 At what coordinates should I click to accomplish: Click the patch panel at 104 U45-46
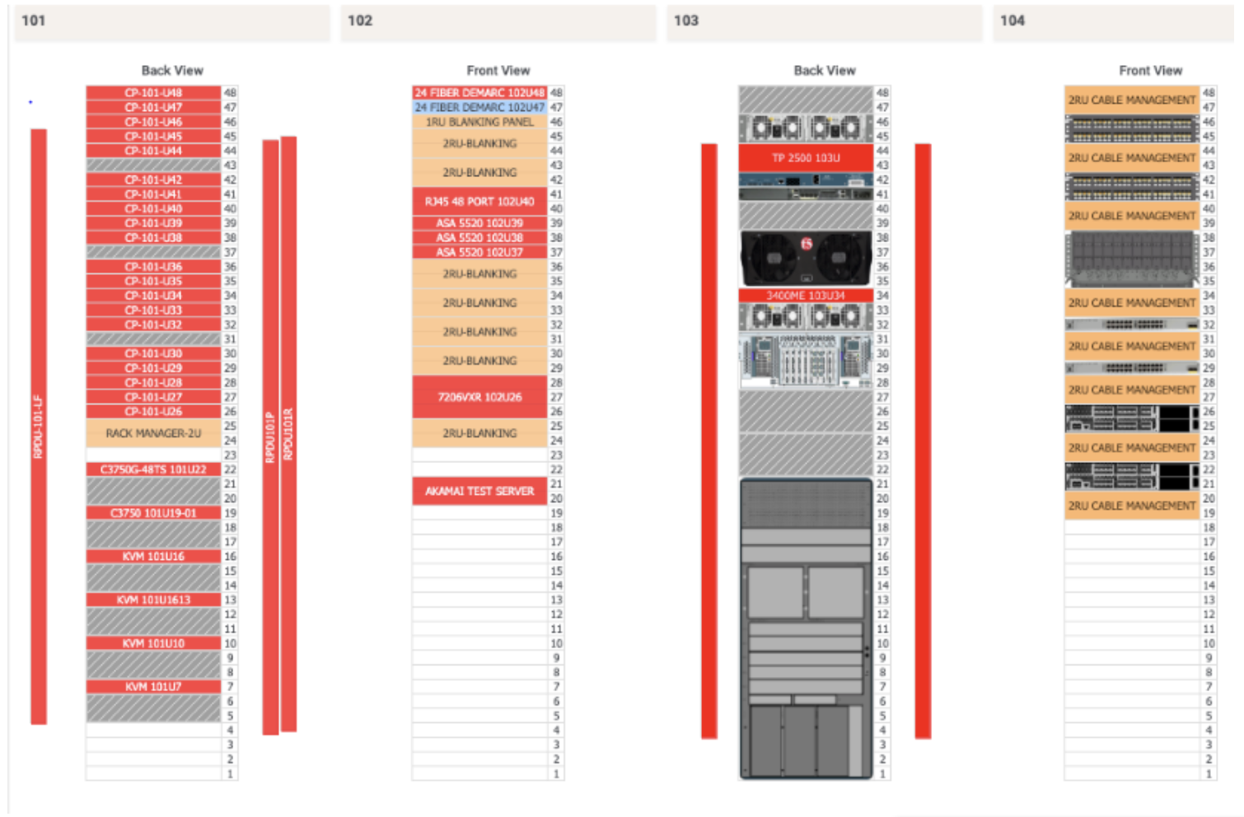coord(1132,128)
